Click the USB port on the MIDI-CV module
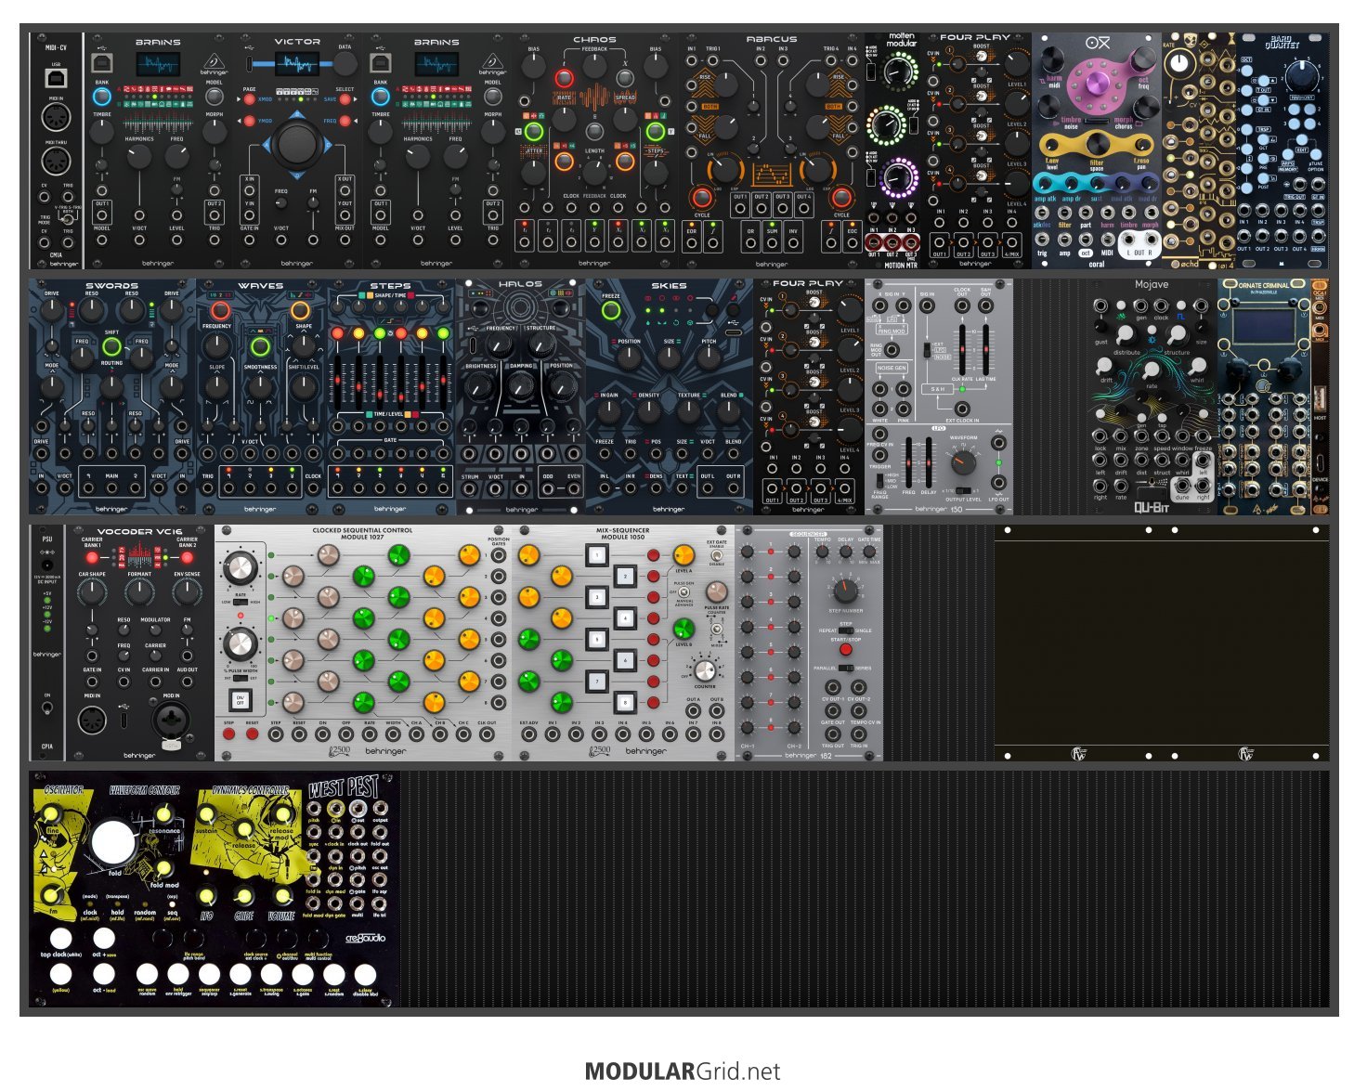 coord(56,79)
